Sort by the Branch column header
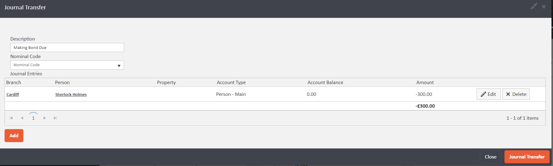 pos(14,83)
